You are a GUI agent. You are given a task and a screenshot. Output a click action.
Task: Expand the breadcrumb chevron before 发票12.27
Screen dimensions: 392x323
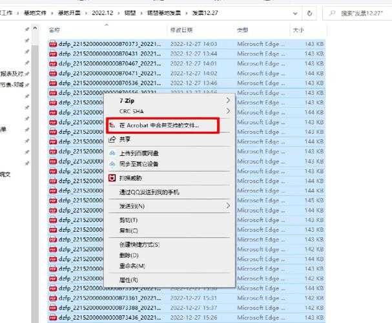coord(186,13)
